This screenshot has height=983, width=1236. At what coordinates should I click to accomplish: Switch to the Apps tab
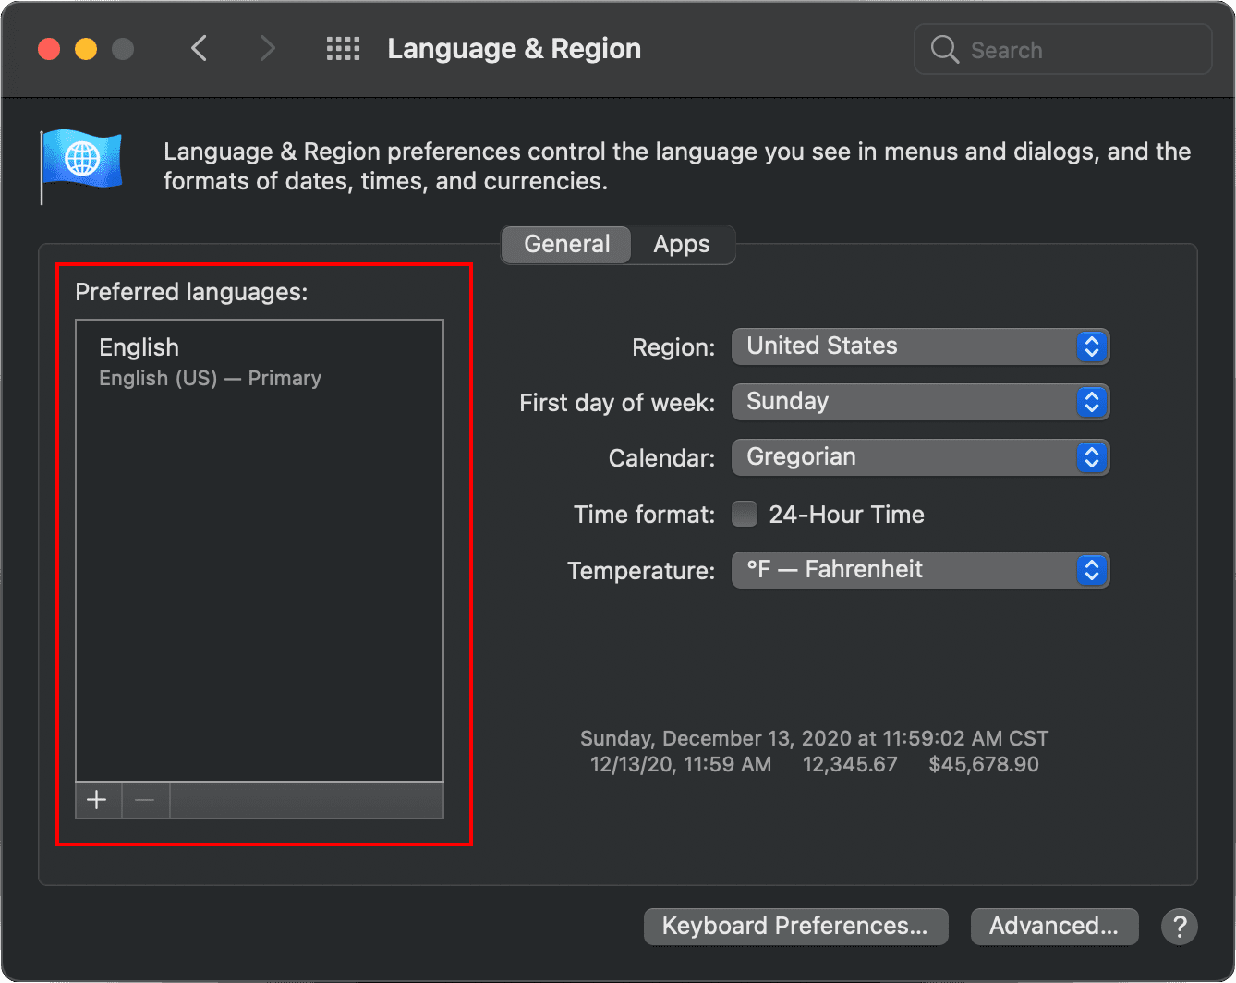(682, 244)
